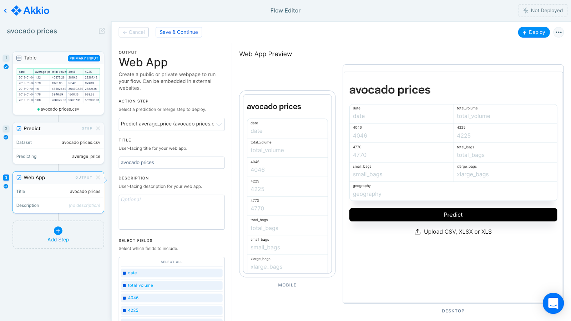Click the Deploy button

click(x=534, y=32)
